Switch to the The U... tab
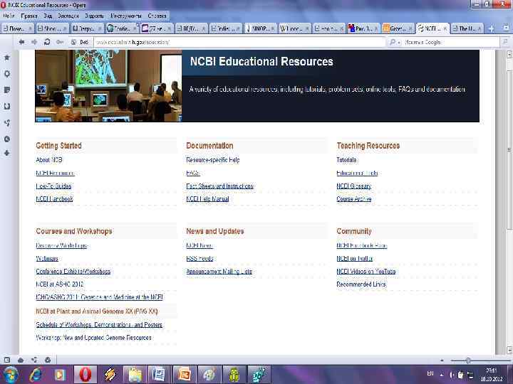513x384 pixels. point(467,28)
